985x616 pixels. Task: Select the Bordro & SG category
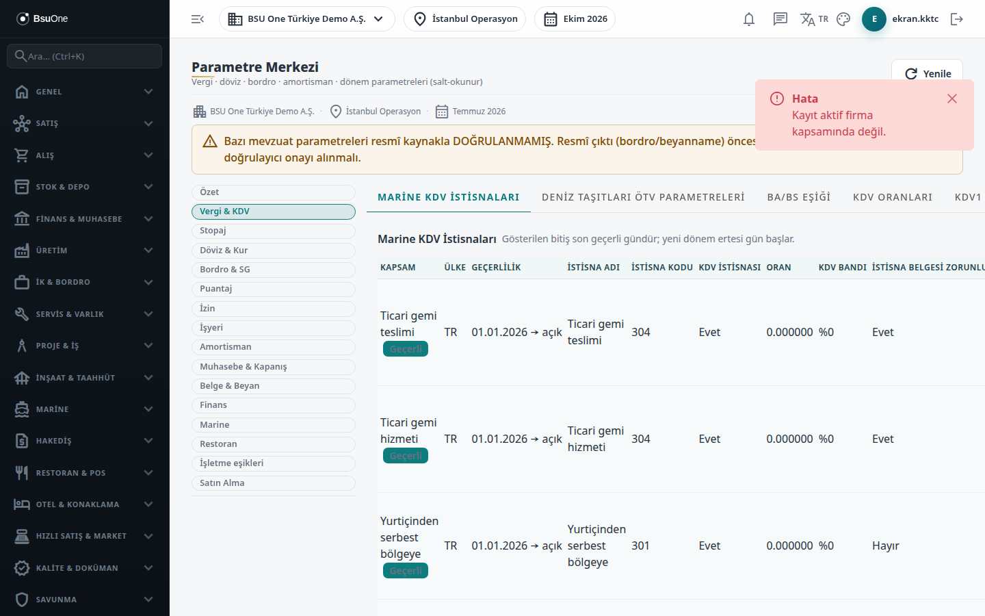click(x=274, y=270)
